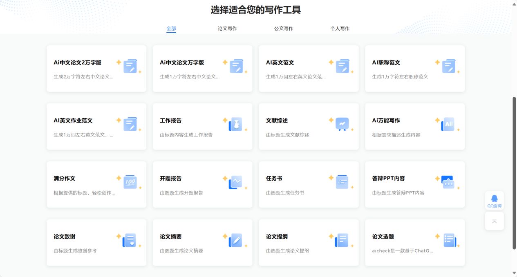
Task: Click the back-to-top arrow button
Action: click(495, 221)
